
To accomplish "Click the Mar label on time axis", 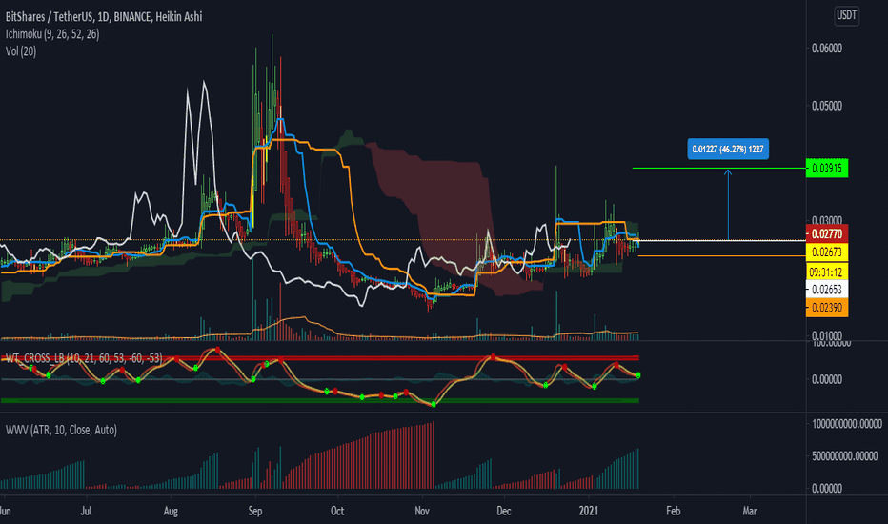I will click(x=749, y=511).
